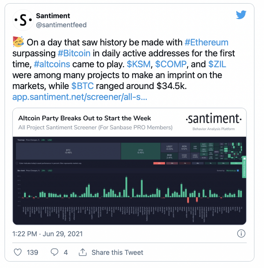
Task: Open the $COMP cashtag
Action: [x=171, y=64]
